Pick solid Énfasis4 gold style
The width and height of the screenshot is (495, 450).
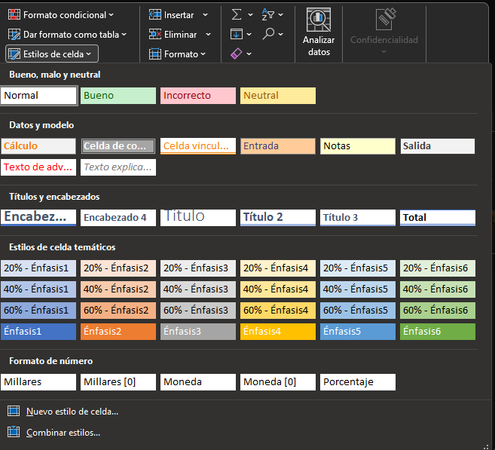278,331
